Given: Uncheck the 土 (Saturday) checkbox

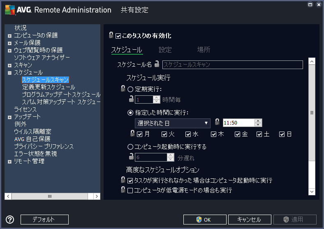Looking at the screenshot, I should (x=259, y=134).
